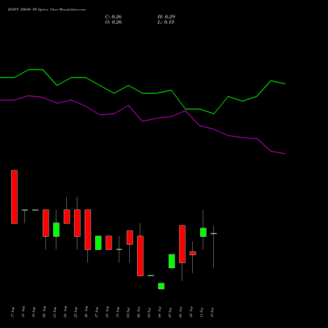Select the 24 Aug date label
The height and width of the screenshot is (328, 328).
65,312
